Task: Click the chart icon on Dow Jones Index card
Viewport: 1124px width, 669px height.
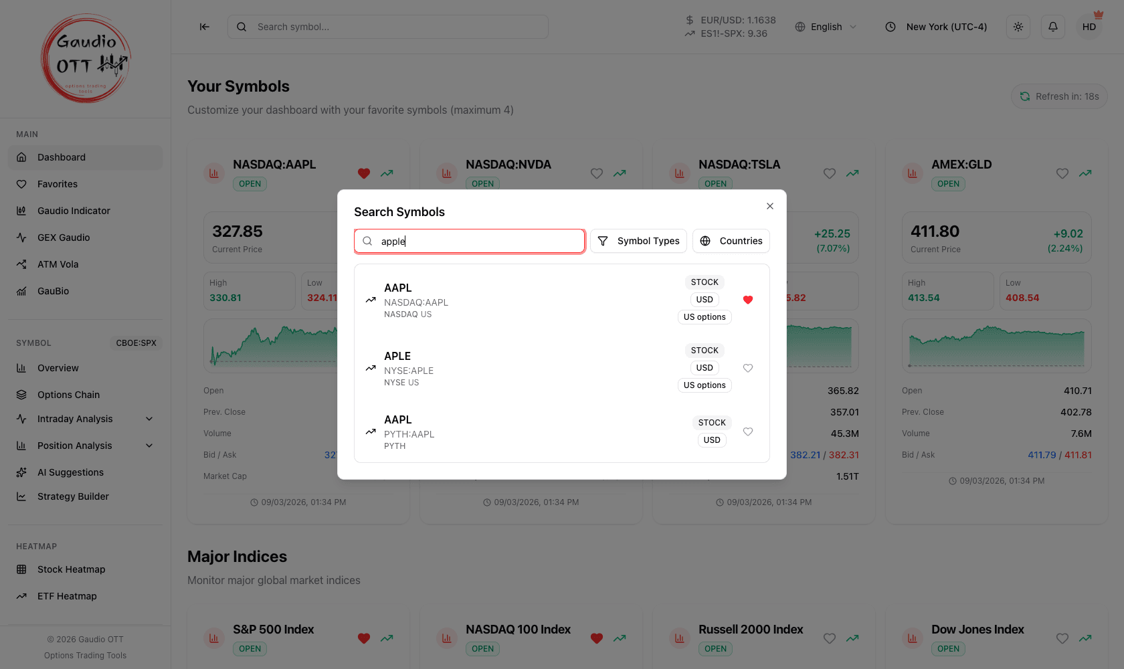Action: 913,638
